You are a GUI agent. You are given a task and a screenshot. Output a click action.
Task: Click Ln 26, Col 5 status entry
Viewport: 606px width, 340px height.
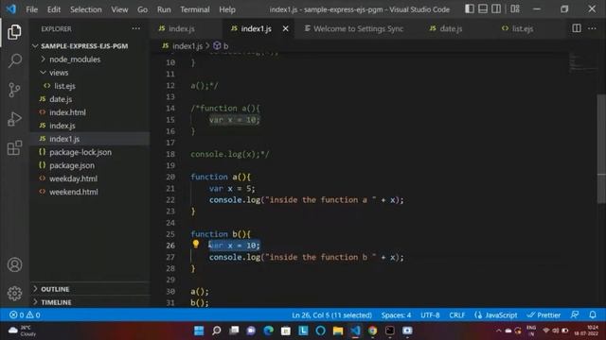point(331,314)
